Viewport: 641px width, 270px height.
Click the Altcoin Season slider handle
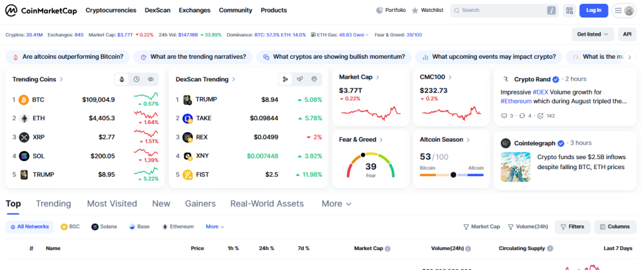(x=453, y=175)
